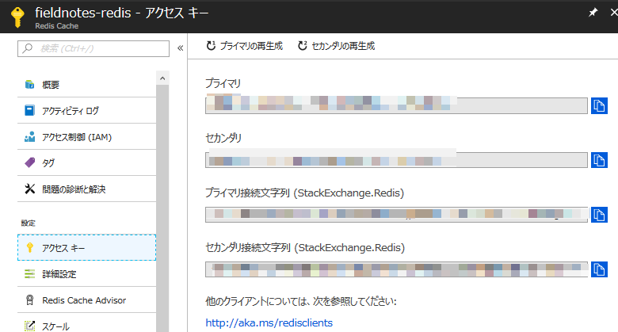Select the アクセス キー menu item
Viewport: 618px width, 332px height.
[86, 248]
